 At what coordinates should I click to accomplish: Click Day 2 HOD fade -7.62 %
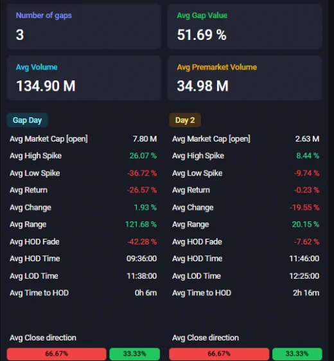pos(306,242)
